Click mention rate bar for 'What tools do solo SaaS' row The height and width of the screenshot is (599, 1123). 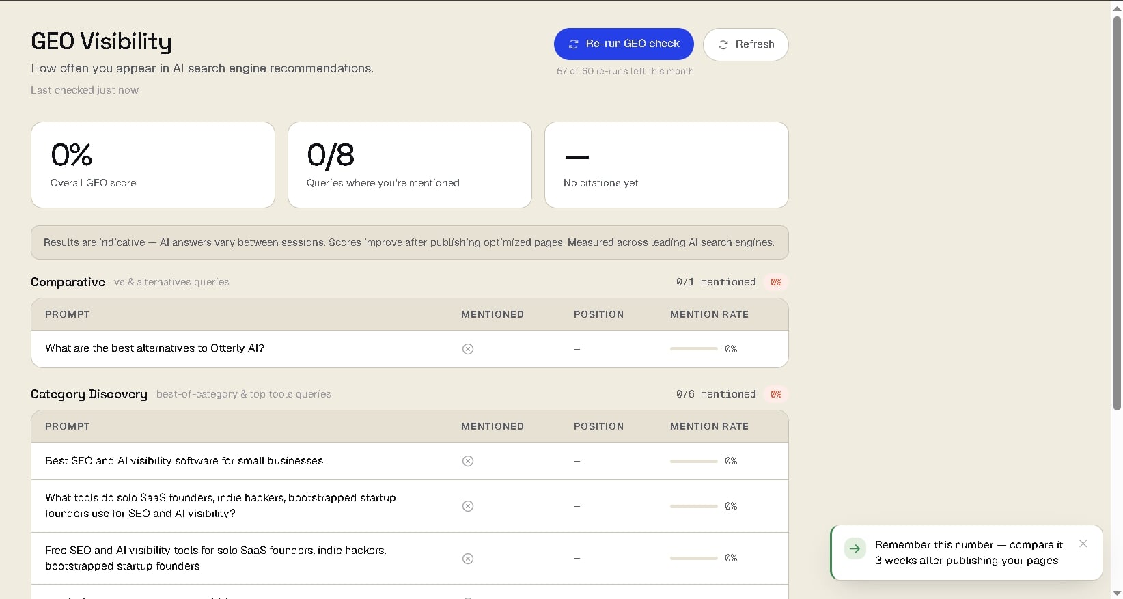[693, 506]
